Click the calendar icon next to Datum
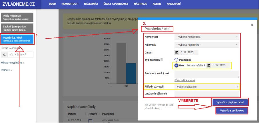The width and height of the screenshot is (259, 123). pos(177,53)
